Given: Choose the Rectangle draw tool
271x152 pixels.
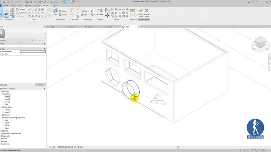Looking at the screenshot, I should coord(33,10).
